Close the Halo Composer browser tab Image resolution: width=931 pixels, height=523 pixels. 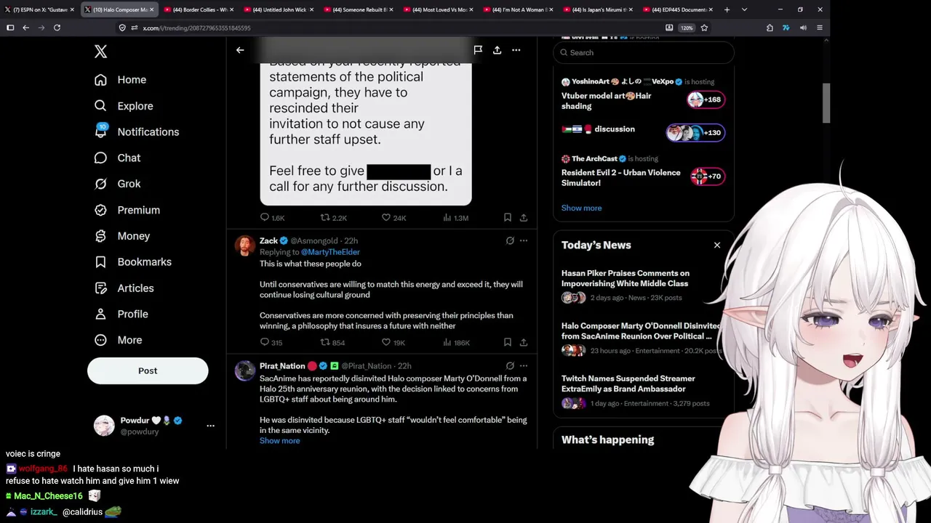(x=151, y=9)
